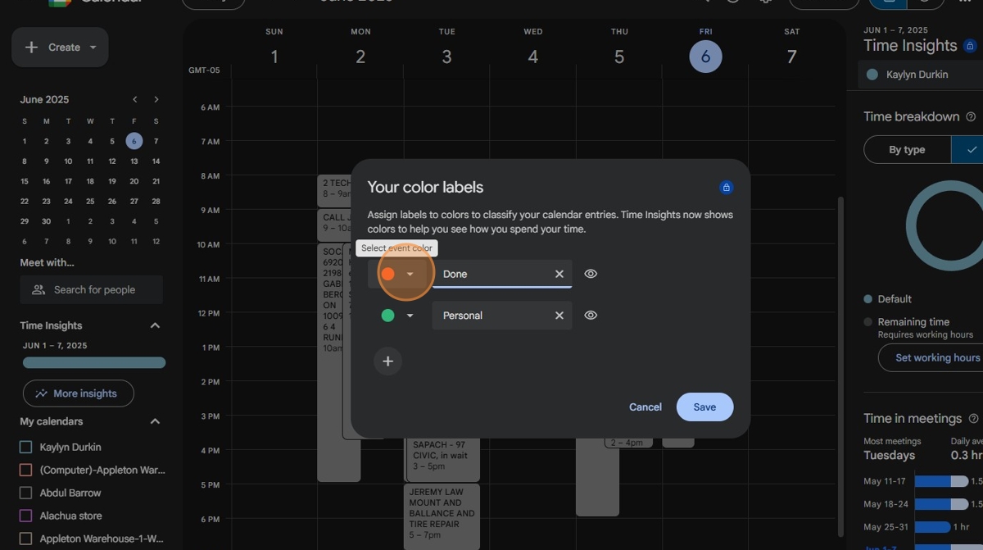Open help icon next to Time breakdown
This screenshot has height=550, width=983.
coord(972,117)
